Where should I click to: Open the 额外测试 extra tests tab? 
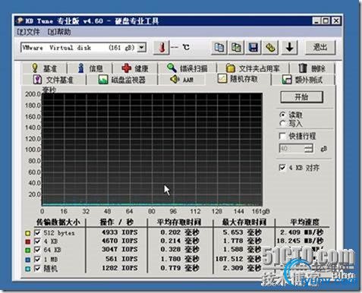pyautogui.click(x=303, y=80)
